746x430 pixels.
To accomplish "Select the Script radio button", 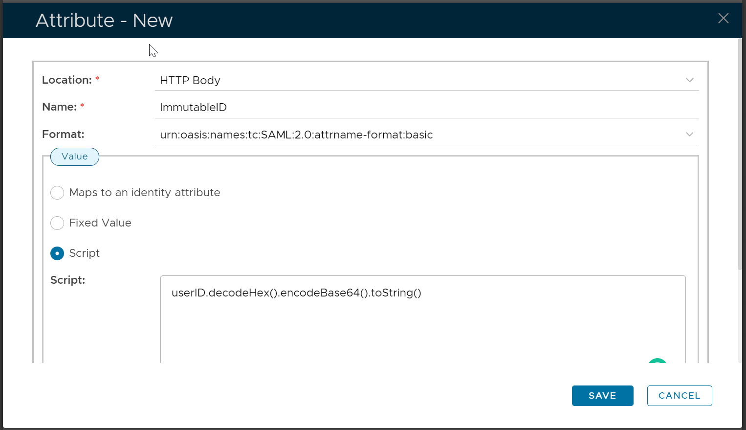I will pyautogui.click(x=57, y=253).
